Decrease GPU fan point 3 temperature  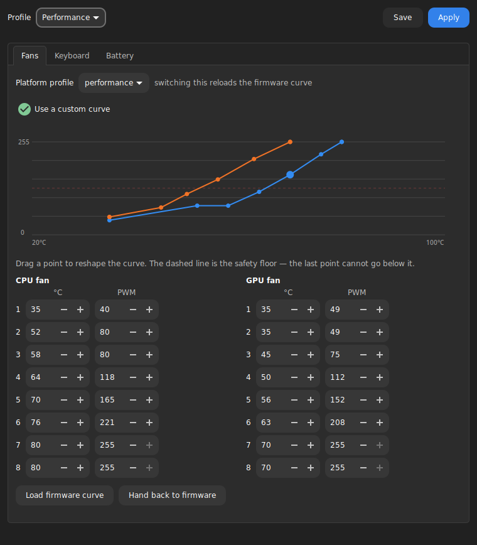pos(294,355)
